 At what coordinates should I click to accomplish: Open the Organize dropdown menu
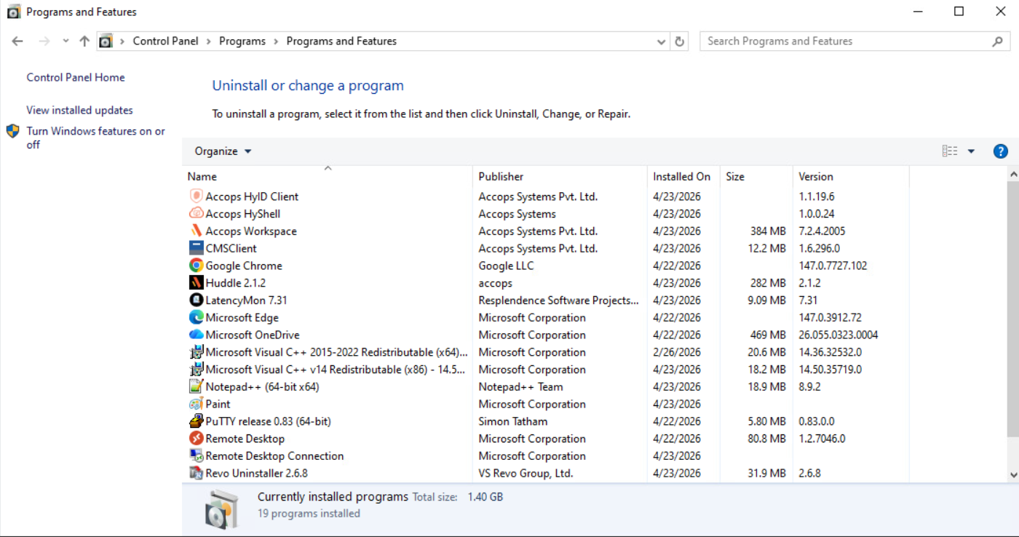[x=223, y=151]
